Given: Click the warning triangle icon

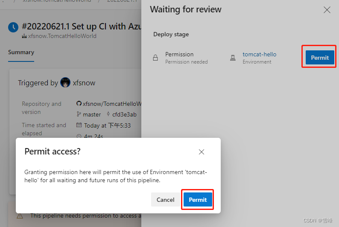Looking at the screenshot, I should (20, 216).
